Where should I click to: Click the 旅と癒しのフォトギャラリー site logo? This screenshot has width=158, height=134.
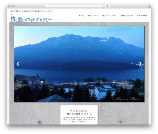click(x=31, y=19)
